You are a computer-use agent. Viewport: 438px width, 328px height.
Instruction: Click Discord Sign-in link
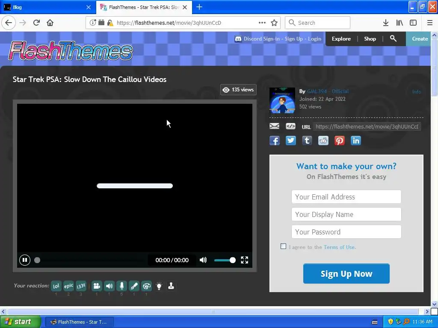[261, 39]
